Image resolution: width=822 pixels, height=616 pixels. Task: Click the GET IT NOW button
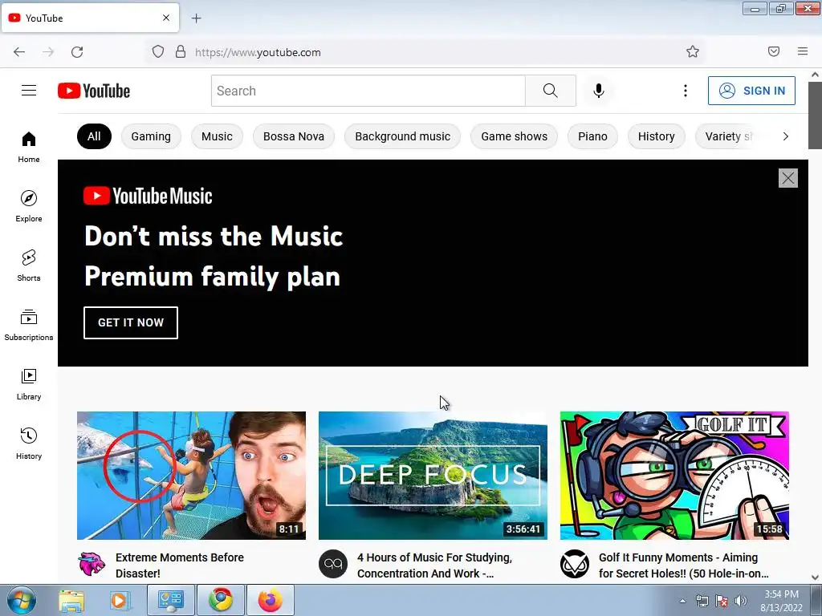pyautogui.click(x=131, y=322)
